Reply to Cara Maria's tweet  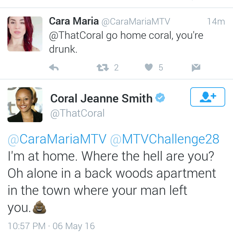(x=54, y=68)
